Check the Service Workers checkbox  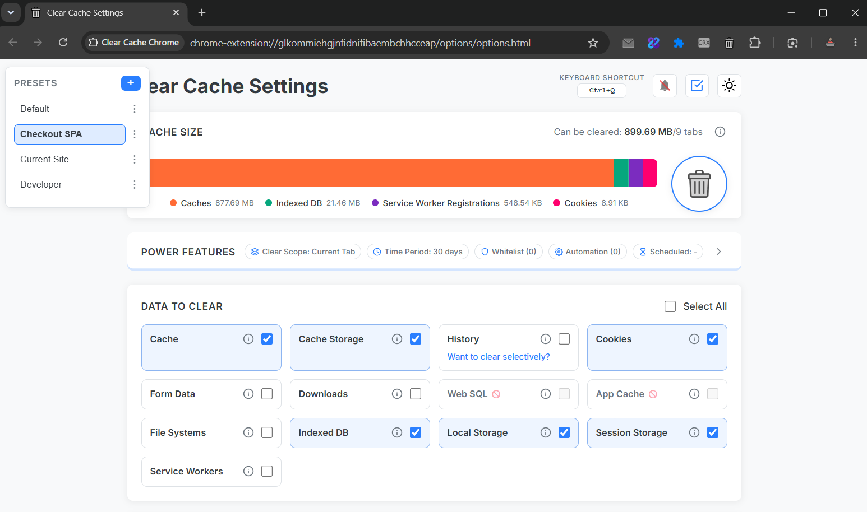pos(267,471)
